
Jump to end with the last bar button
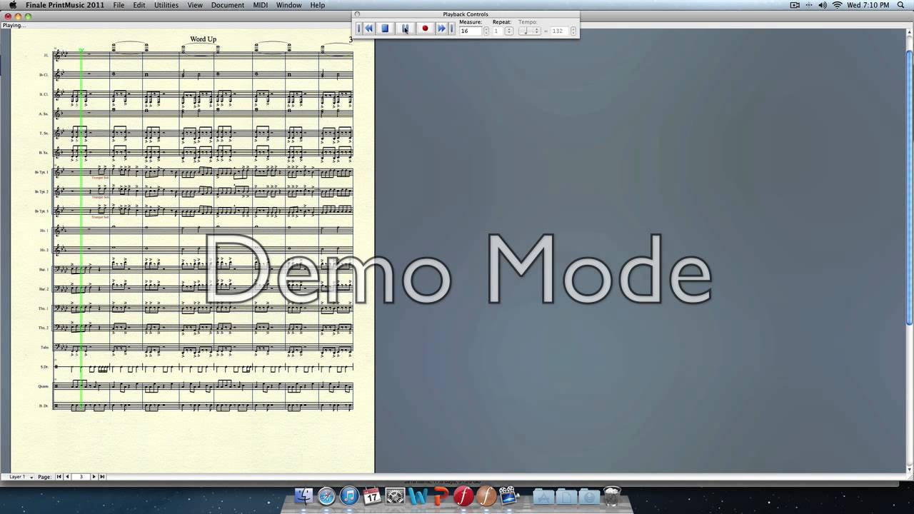click(451, 29)
